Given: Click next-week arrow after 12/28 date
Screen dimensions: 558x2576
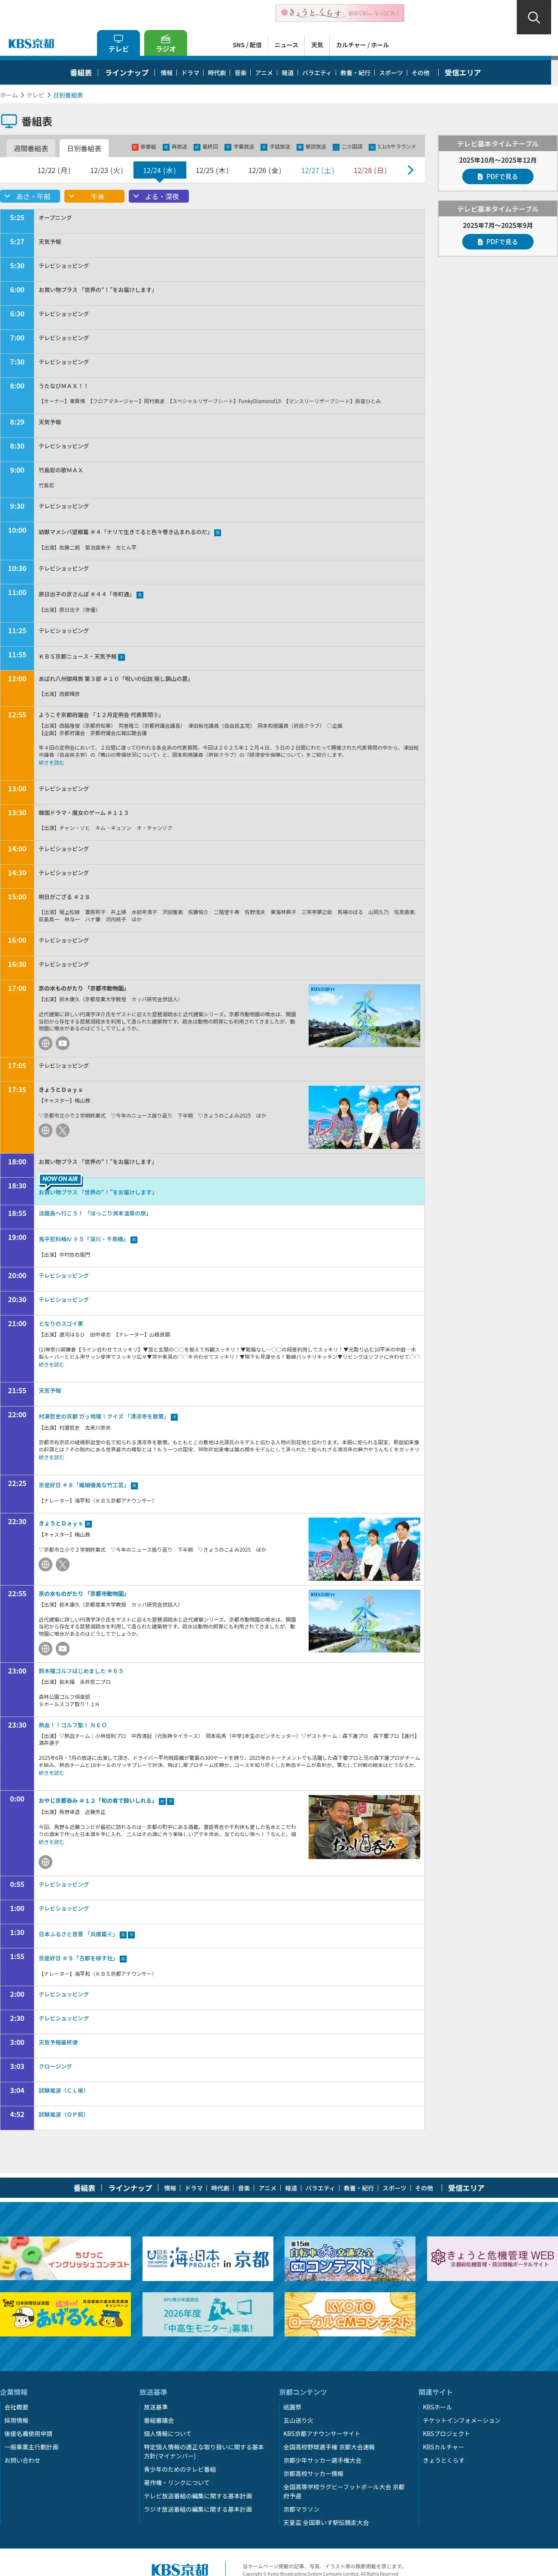Looking at the screenshot, I should click(410, 170).
